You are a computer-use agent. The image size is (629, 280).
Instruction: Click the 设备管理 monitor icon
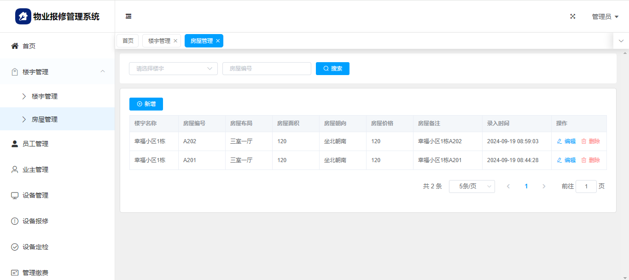point(15,195)
